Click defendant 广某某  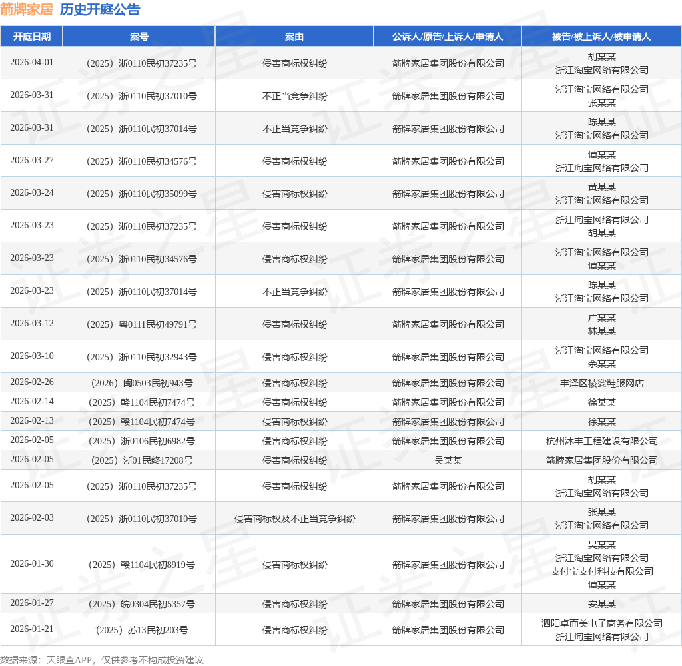(601, 318)
